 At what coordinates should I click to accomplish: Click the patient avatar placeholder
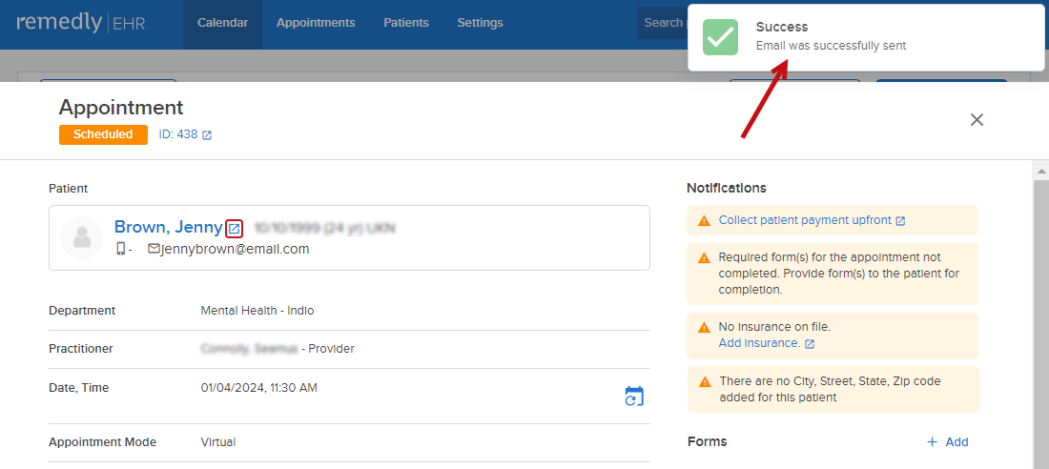[x=81, y=237]
